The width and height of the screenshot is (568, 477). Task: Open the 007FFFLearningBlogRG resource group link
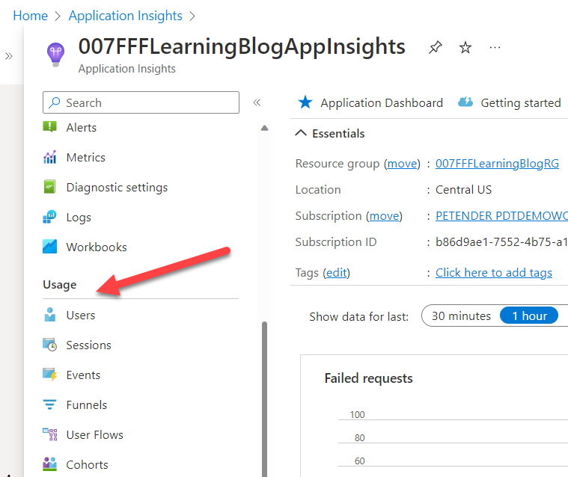(x=497, y=164)
